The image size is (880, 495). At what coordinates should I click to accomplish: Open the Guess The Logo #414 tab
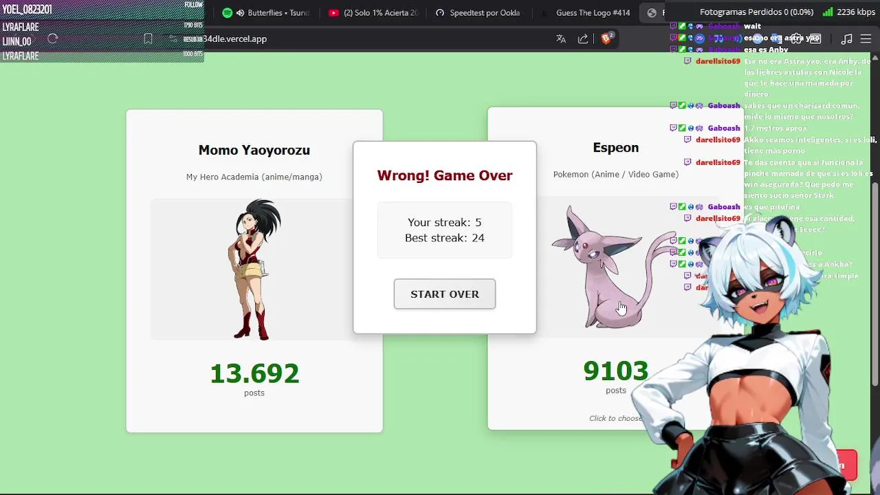tap(586, 12)
